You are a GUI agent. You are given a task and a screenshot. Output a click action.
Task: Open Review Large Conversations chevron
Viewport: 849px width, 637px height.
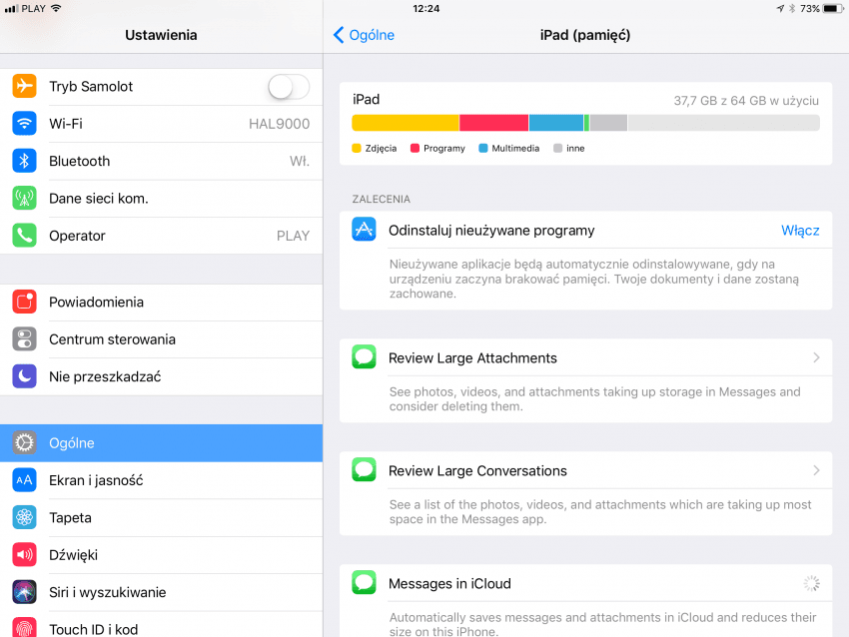click(816, 470)
